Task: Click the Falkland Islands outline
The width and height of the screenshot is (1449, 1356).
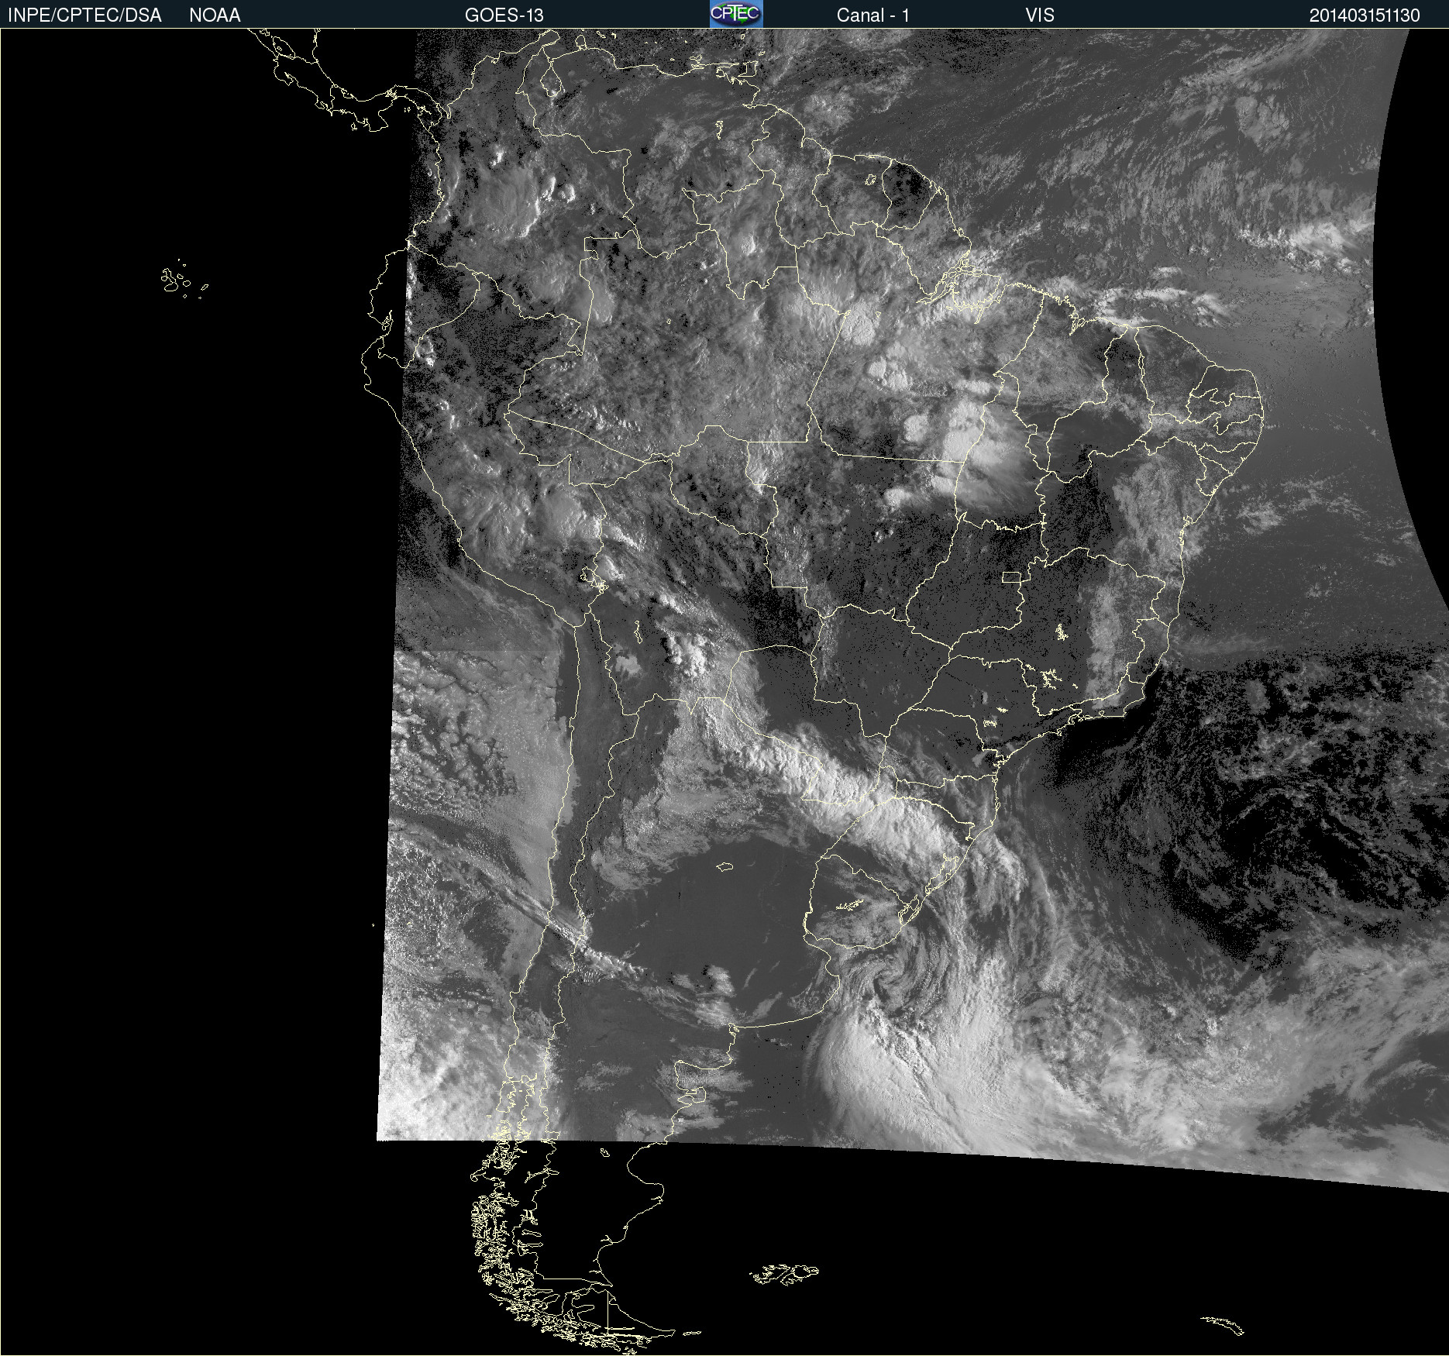Action: 784,1273
